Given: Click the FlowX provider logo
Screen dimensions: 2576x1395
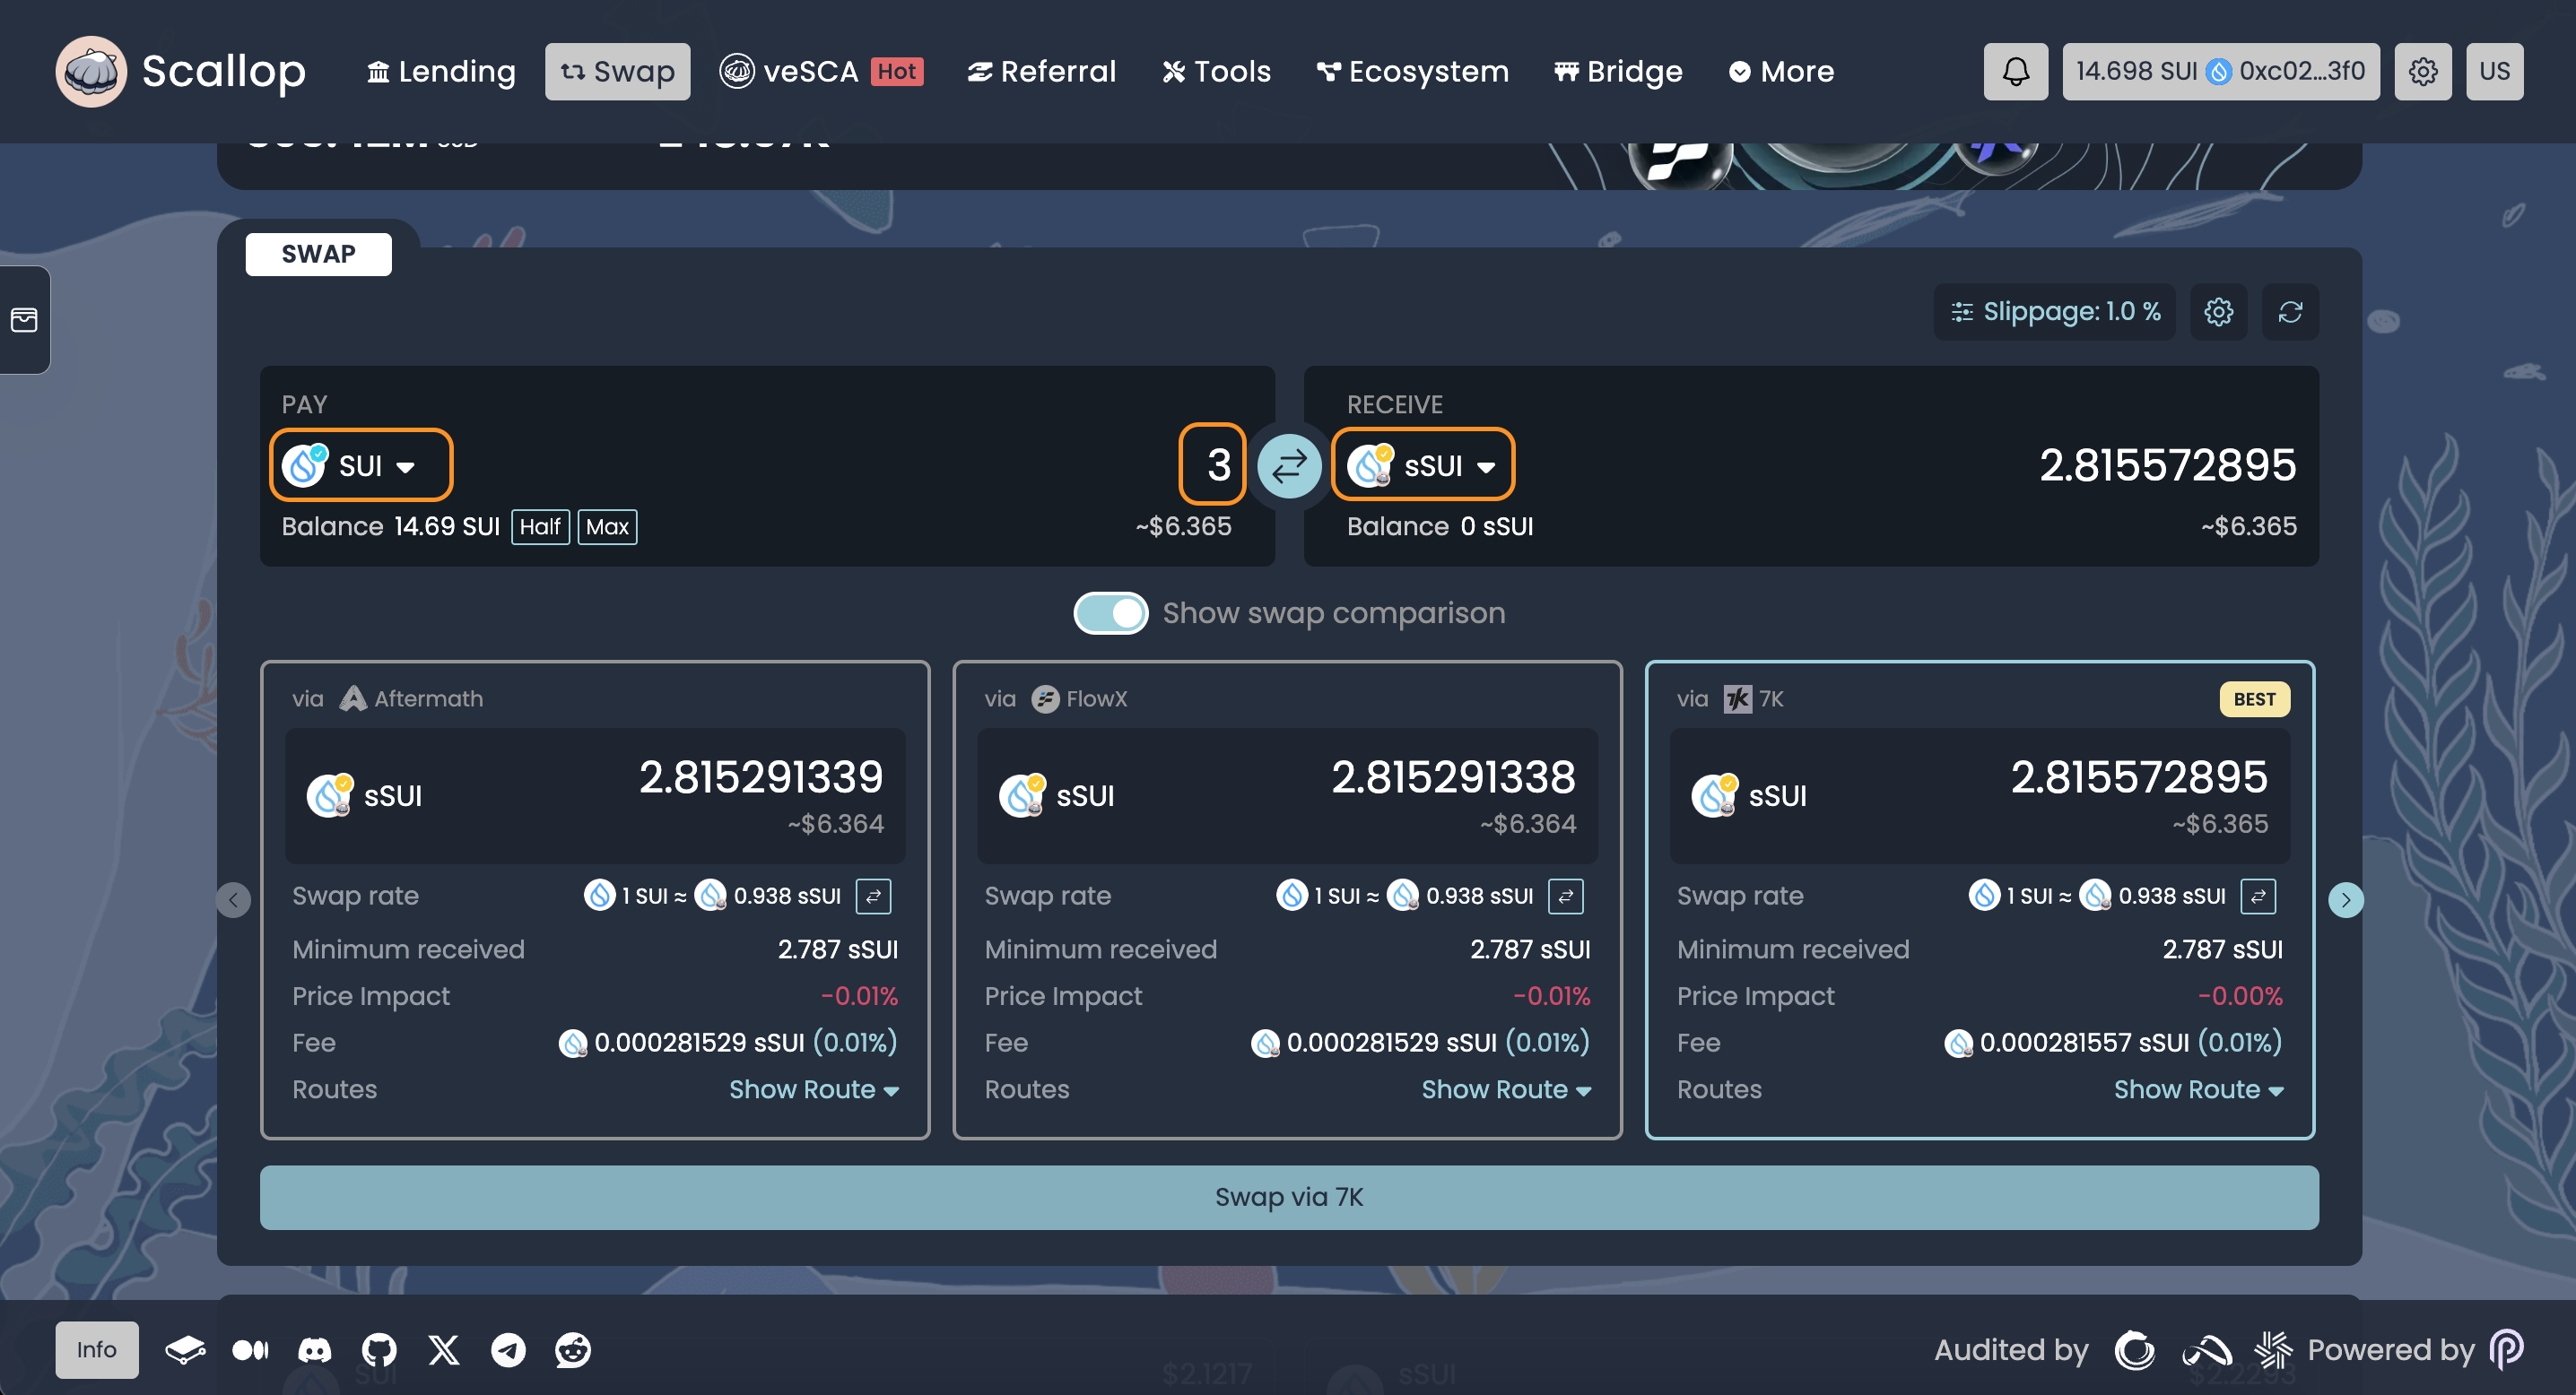Looking at the screenshot, I should [x=1044, y=698].
